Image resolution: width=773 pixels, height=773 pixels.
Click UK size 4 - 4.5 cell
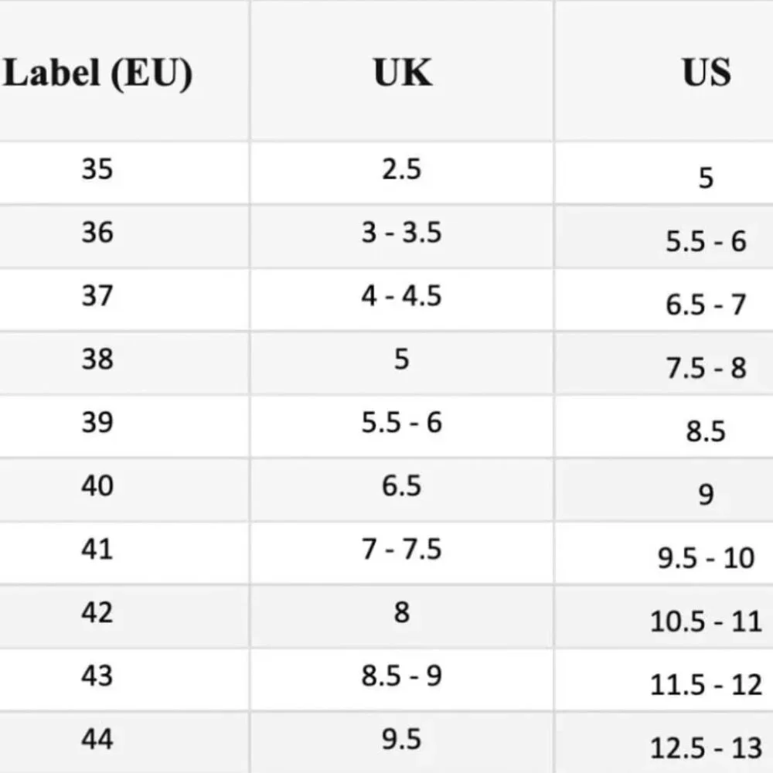pyautogui.click(x=402, y=300)
